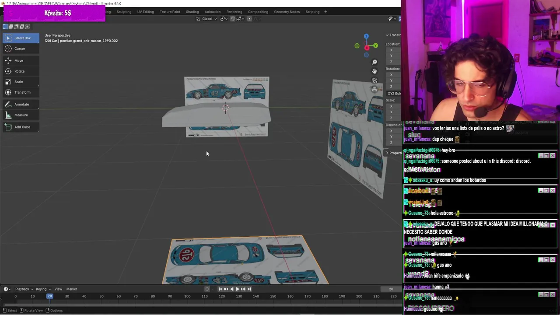Activate the Cursor tool

[21, 49]
